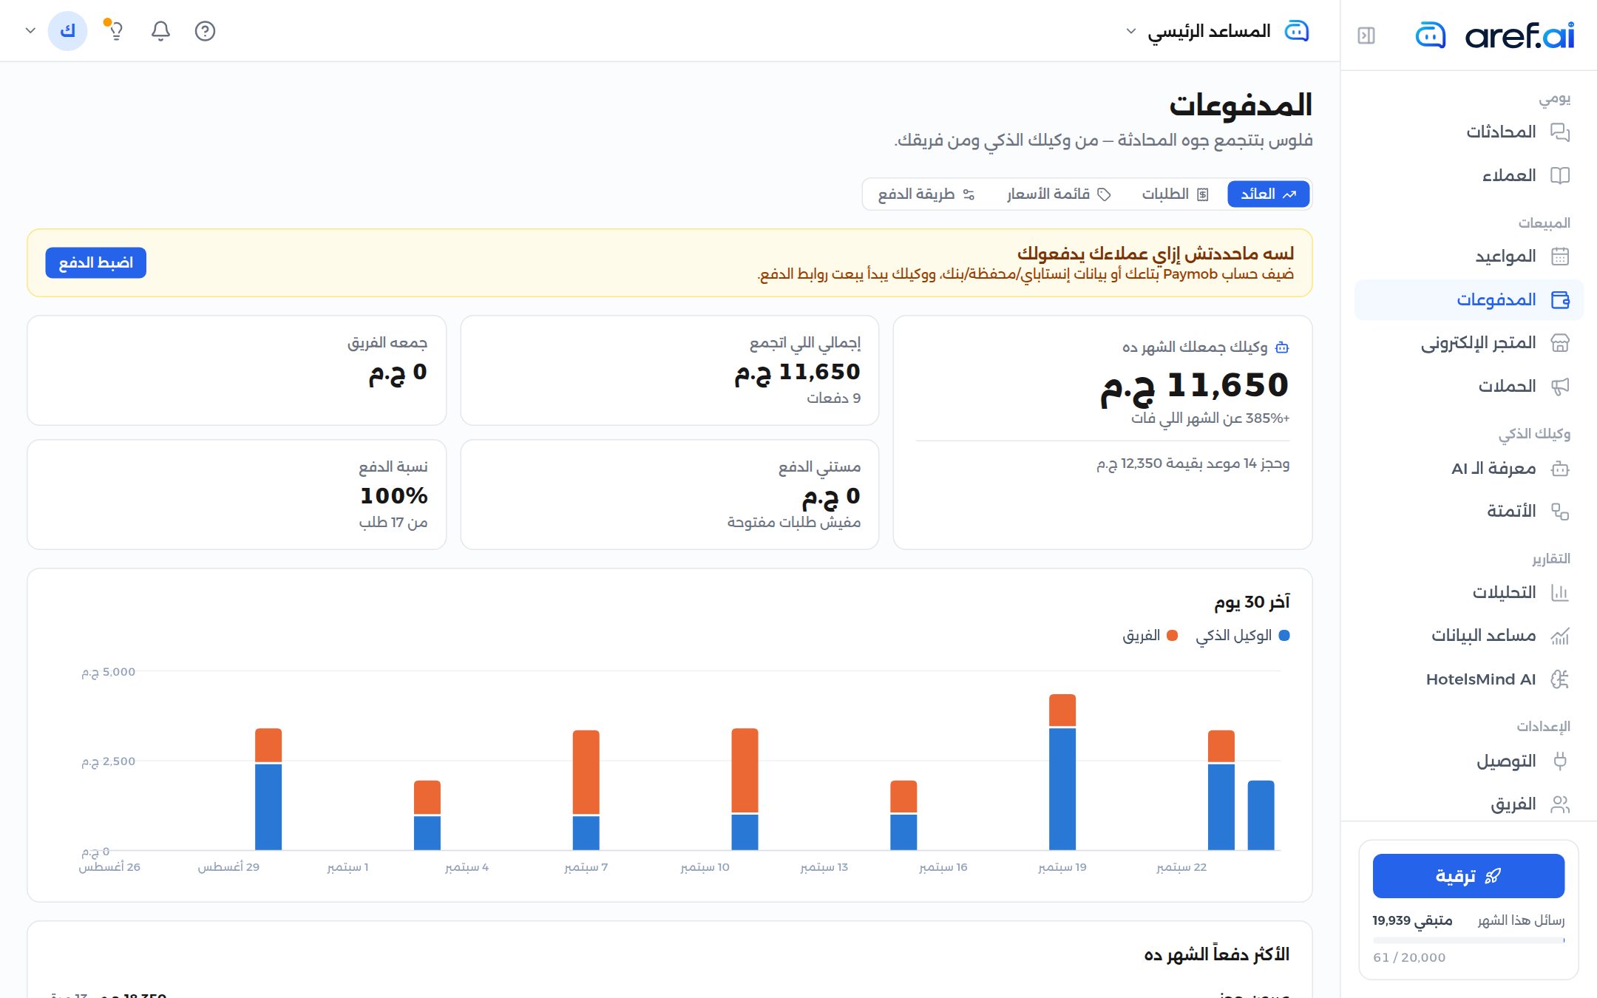Open الأتمتة in sidebar
This screenshot has width=1597, height=998.
(x=1469, y=512)
